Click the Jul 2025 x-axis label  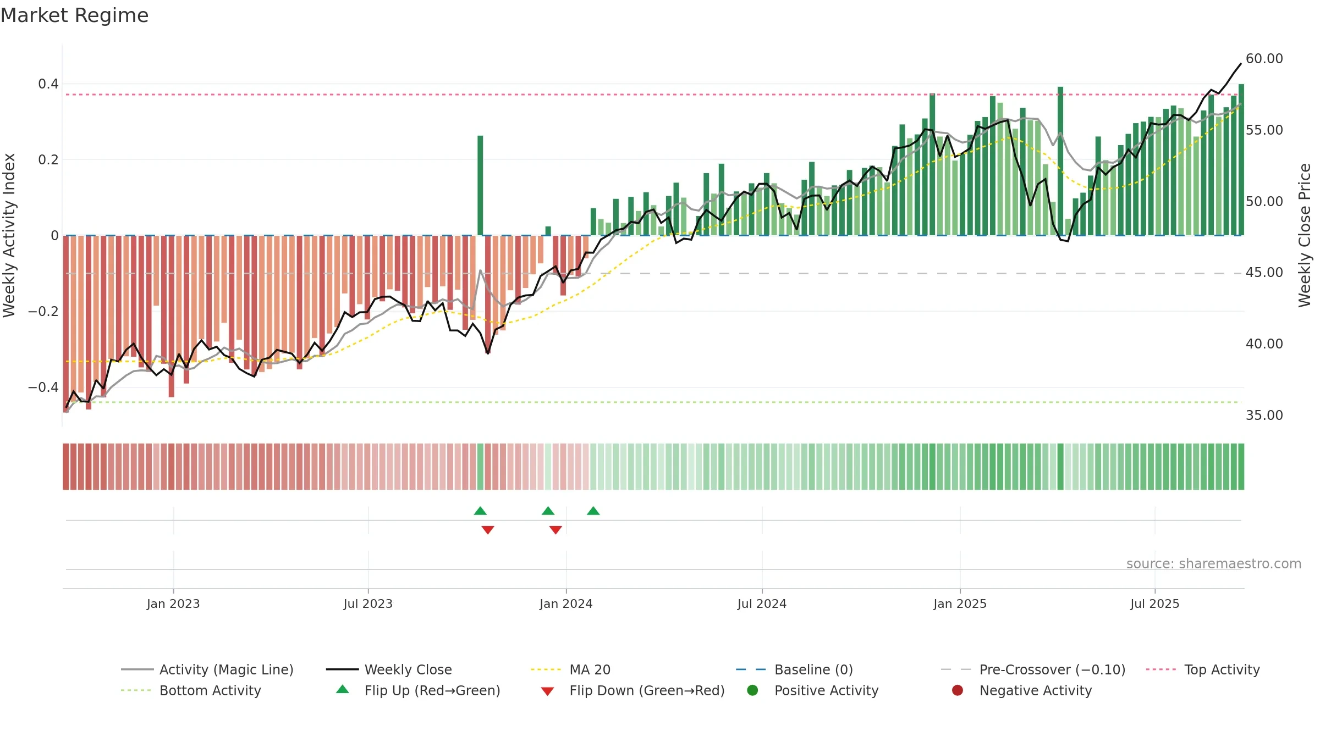pyautogui.click(x=1155, y=604)
